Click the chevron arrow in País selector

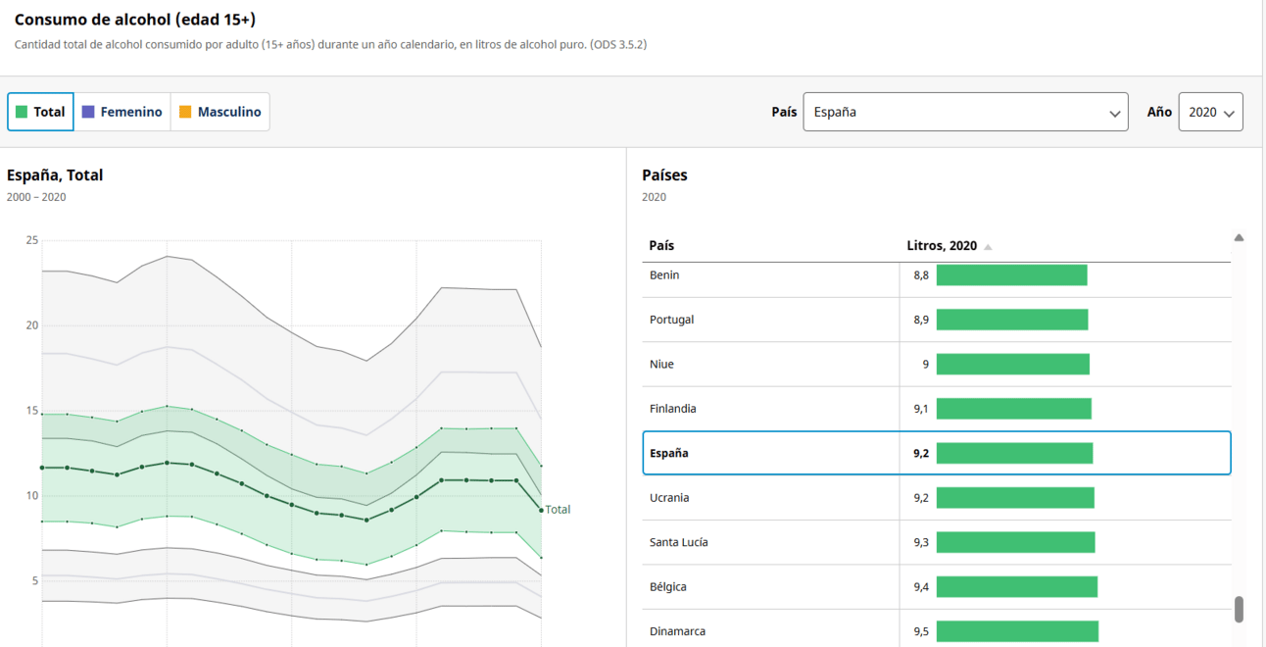click(x=1114, y=113)
